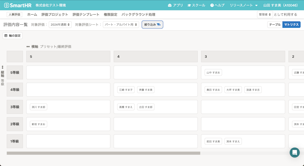Click the 江崎 すま子 employee chip
304x166 pixels.
126,90
